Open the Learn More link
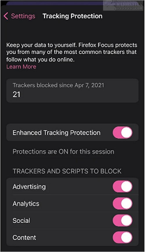 (x=21, y=67)
